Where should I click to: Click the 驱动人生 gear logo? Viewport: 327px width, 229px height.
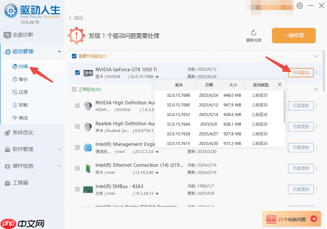coord(11,11)
